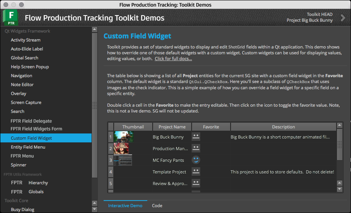Switch to the Code tab

pos(157,206)
